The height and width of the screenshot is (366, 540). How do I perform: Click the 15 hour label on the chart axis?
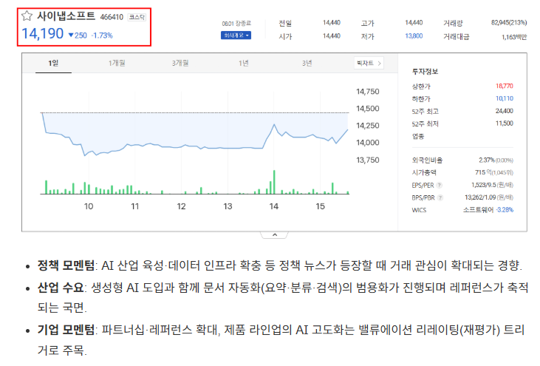pyautogui.click(x=320, y=206)
